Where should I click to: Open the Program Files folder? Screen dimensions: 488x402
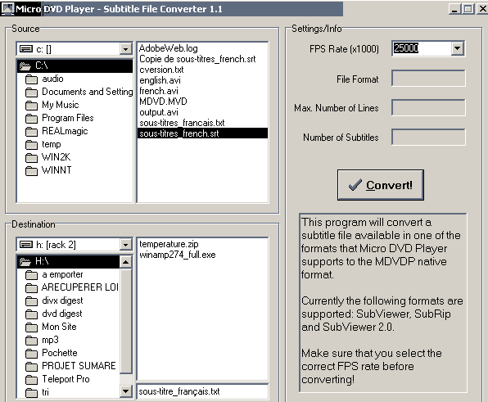coord(67,118)
